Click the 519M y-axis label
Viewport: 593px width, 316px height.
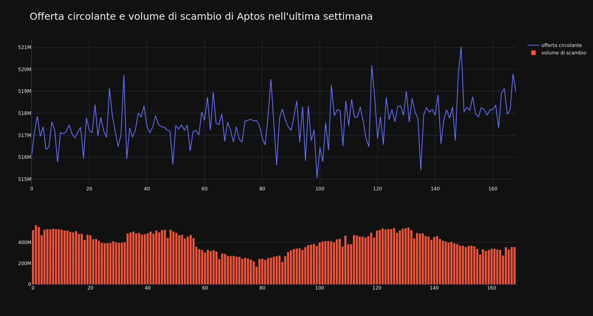[x=25, y=91]
